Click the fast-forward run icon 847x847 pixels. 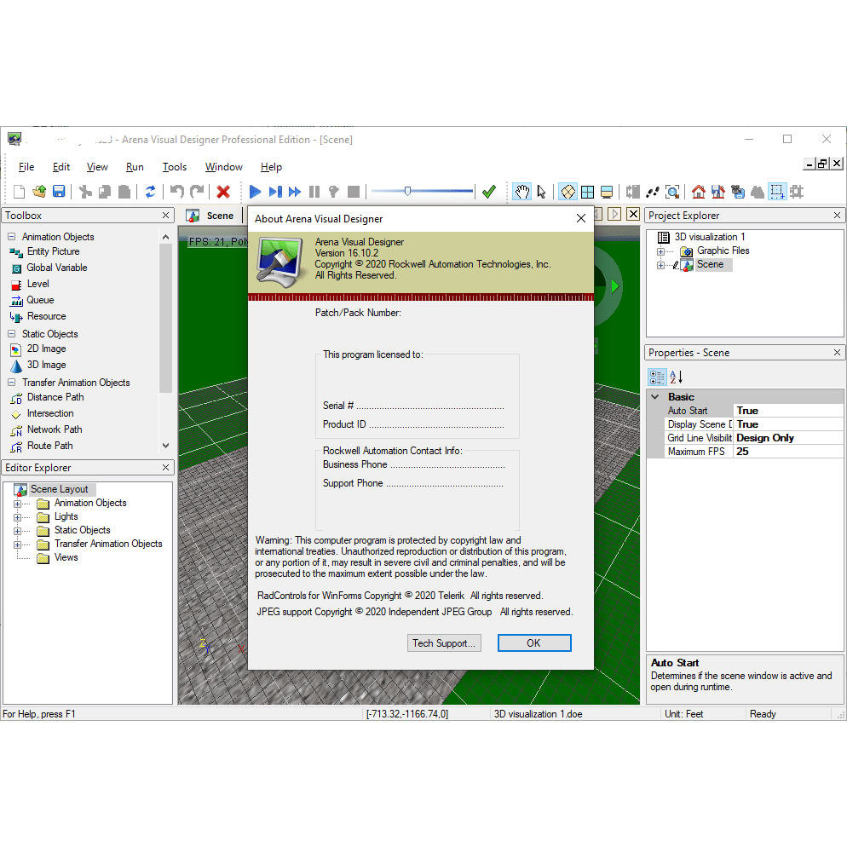point(295,192)
